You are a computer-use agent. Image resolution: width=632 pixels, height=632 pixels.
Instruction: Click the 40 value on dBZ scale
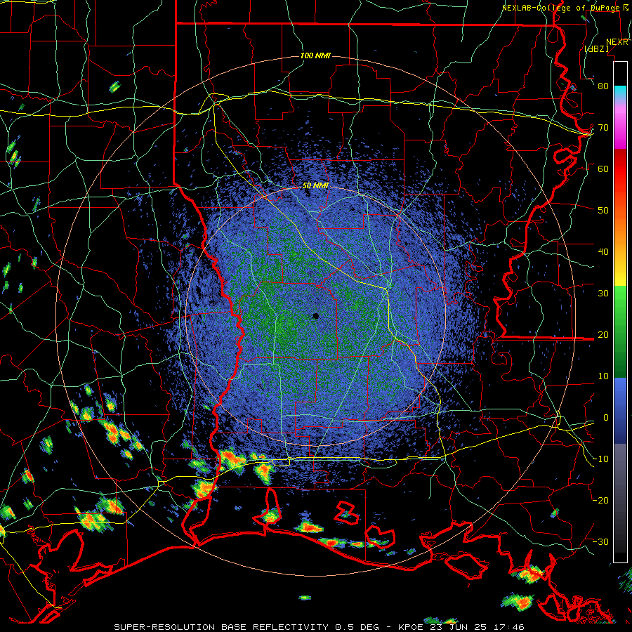(x=603, y=252)
